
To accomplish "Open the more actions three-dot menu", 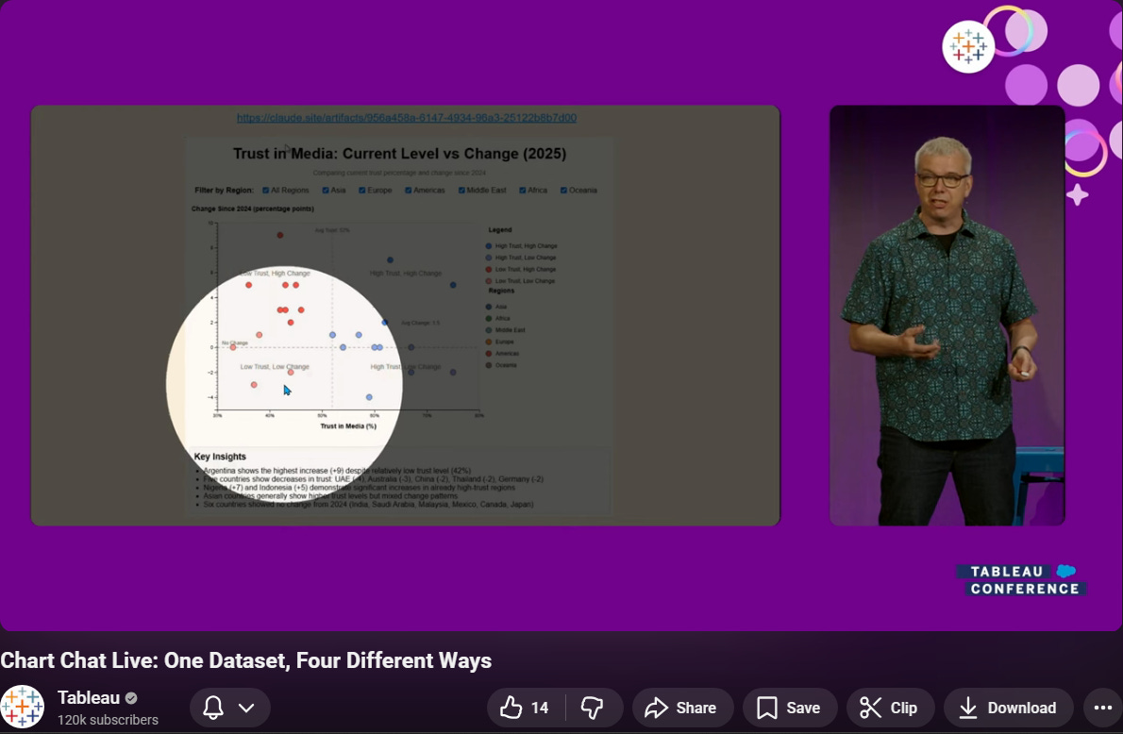I will click(1103, 708).
